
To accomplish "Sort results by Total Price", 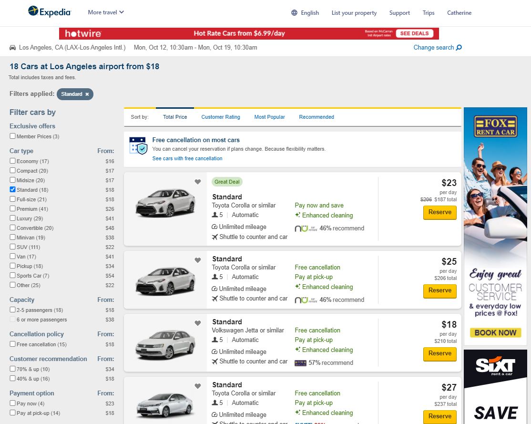I will pos(175,117).
